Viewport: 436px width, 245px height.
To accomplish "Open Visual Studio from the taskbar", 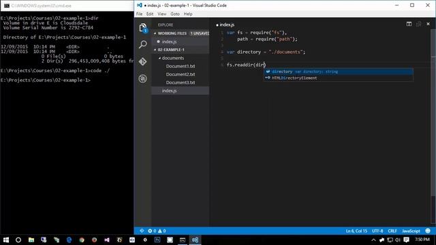I will click(x=107, y=240).
